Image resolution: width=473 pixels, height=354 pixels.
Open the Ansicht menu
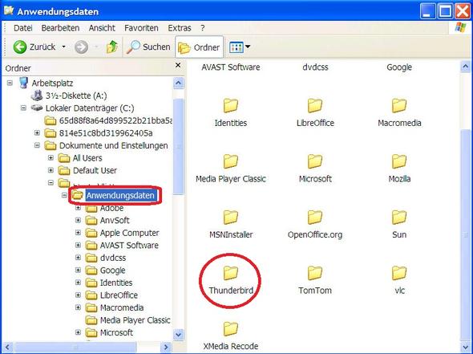point(102,28)
